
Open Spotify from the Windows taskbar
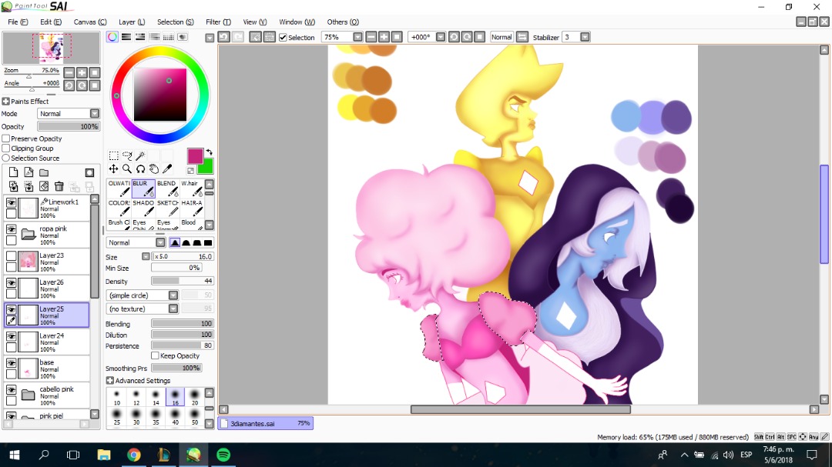pos(223,455)
